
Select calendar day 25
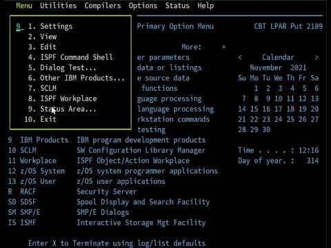pyautogui.click(x=290, y=119)
